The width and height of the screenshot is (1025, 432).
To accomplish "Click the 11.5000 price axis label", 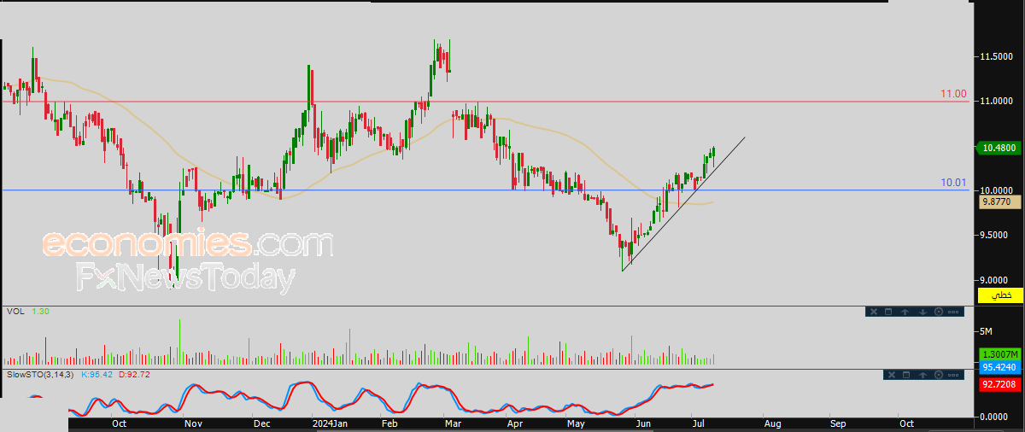I will point(998,56).
